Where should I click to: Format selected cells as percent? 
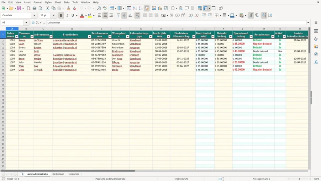pos(171,15)
